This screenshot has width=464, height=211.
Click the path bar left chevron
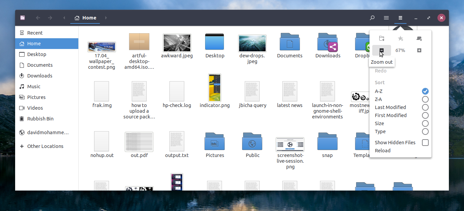(64, 18)
